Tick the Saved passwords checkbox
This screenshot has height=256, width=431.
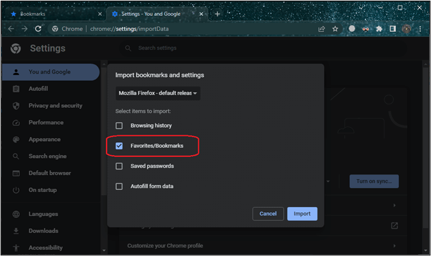tap(119, 166)
